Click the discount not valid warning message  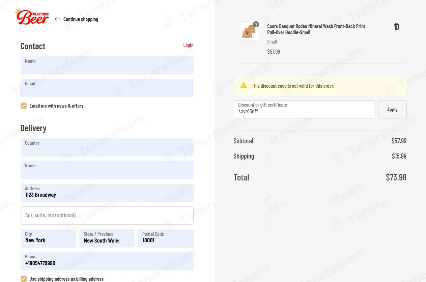pos(293,86)
